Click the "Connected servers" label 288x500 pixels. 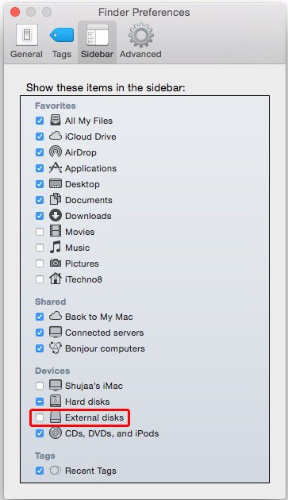[x=104, y=333]
